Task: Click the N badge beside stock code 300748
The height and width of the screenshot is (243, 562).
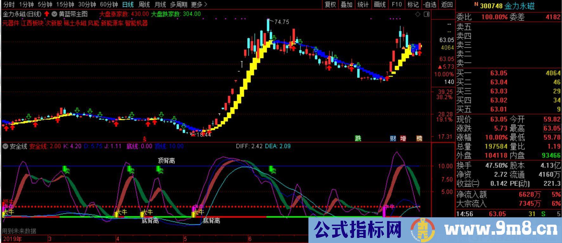Action: coord(476,4)
